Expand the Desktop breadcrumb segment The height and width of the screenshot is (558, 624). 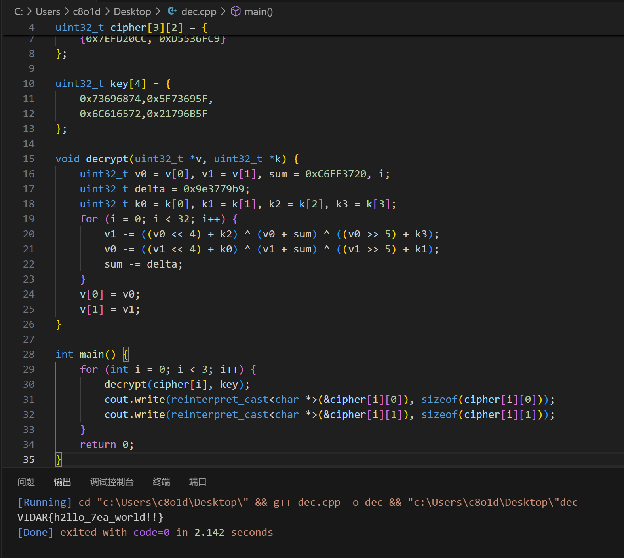click(x=132, y=11)
